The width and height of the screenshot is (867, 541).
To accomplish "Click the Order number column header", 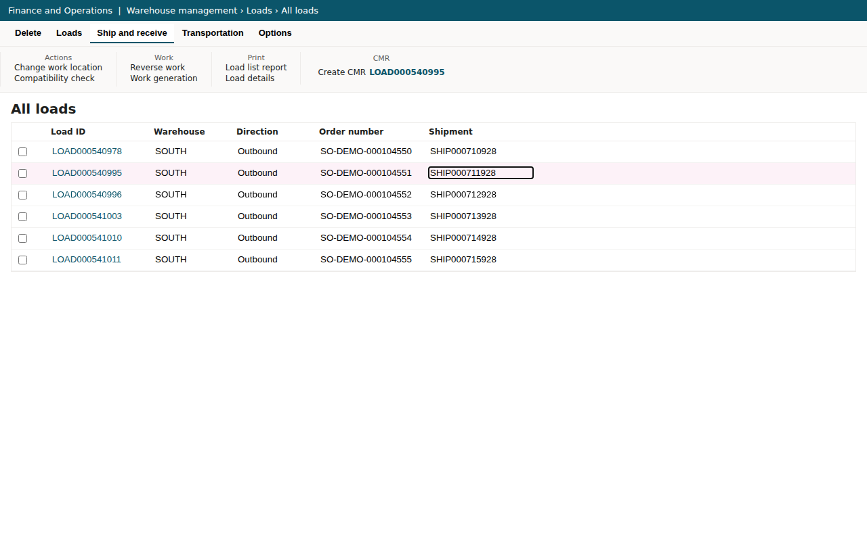I will [x=351, y=132].
